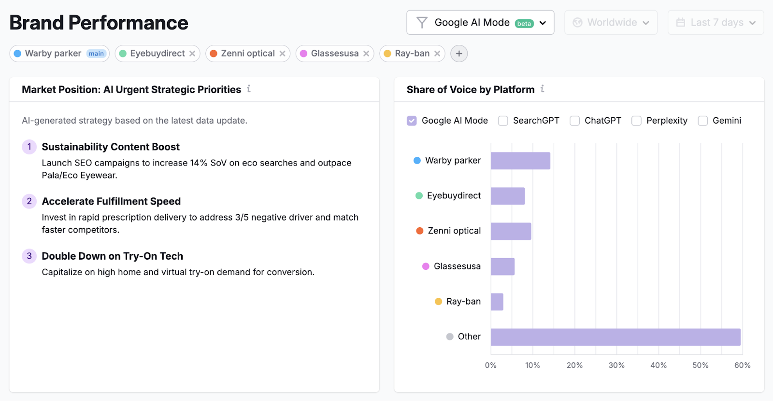This screenshot has width=773, height=401.
Task: Click the Warby parker bar in chart
Action: point(520,161)
